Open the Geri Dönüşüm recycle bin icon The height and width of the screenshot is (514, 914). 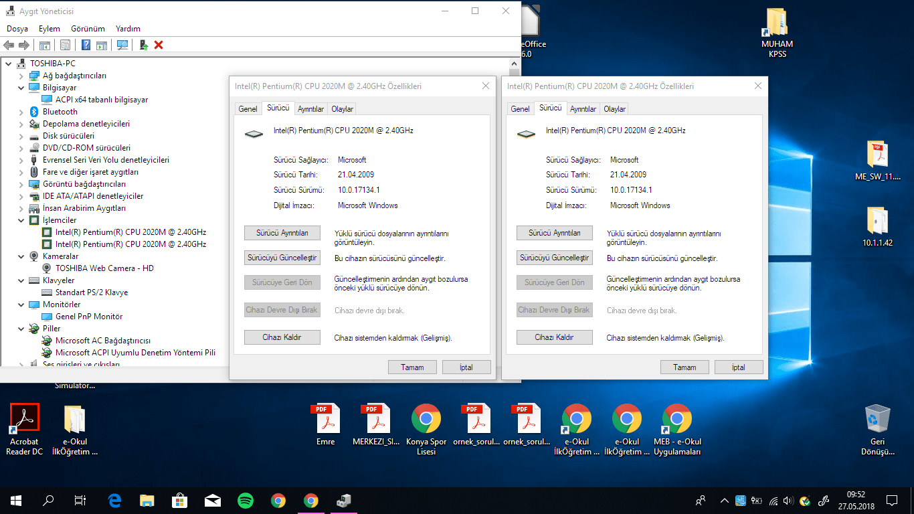tap(877, 430)
